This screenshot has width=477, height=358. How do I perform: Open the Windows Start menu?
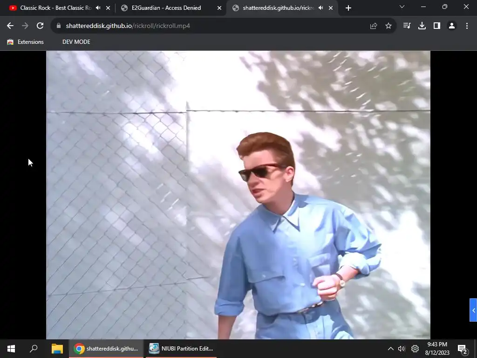pos(11,349)
